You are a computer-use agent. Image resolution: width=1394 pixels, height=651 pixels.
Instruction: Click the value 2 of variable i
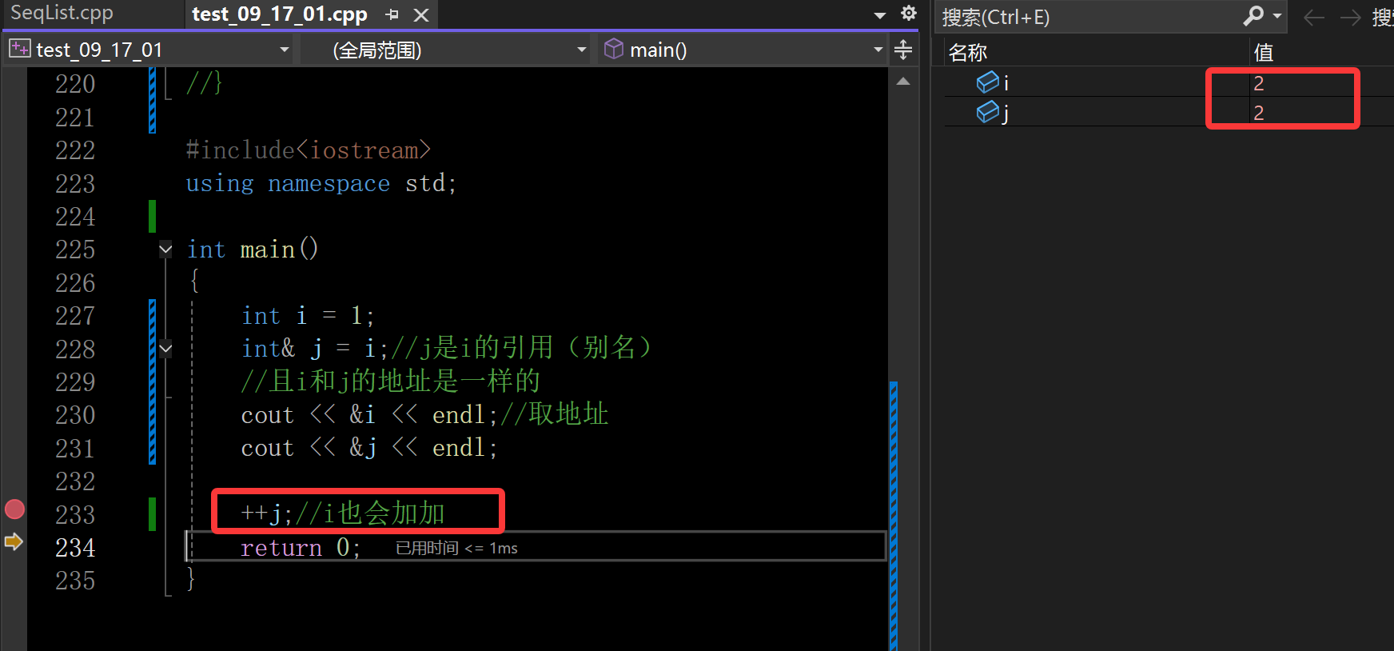1259,83
